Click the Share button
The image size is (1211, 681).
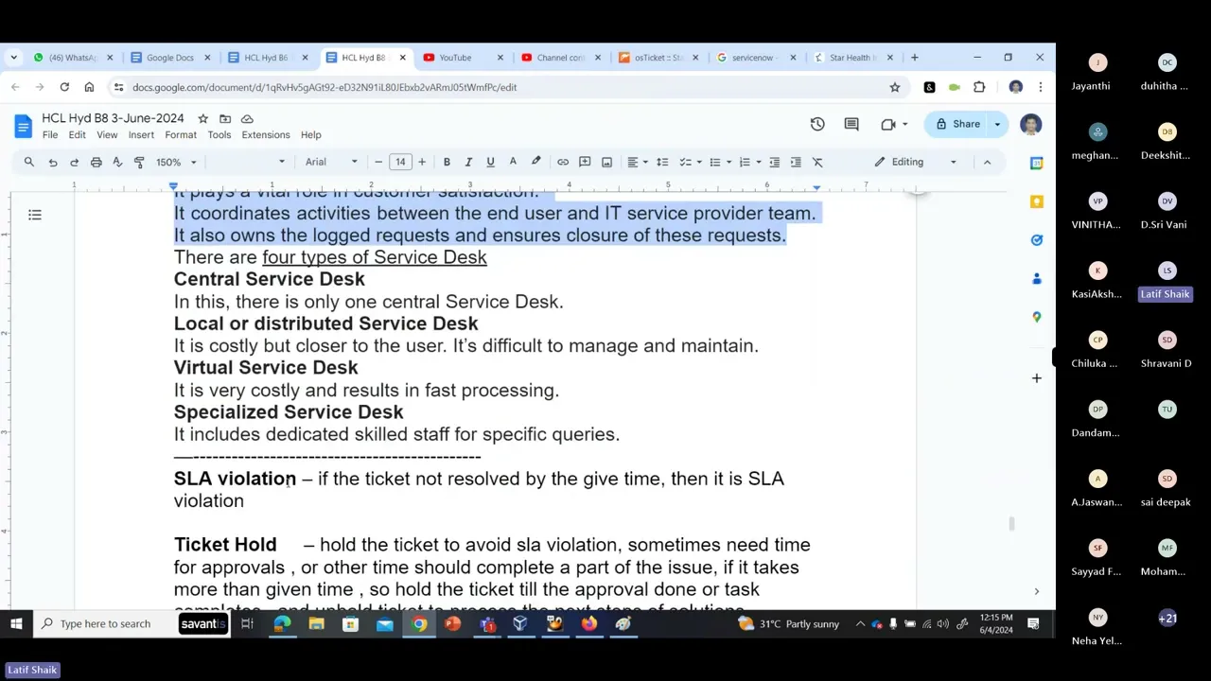957,124
